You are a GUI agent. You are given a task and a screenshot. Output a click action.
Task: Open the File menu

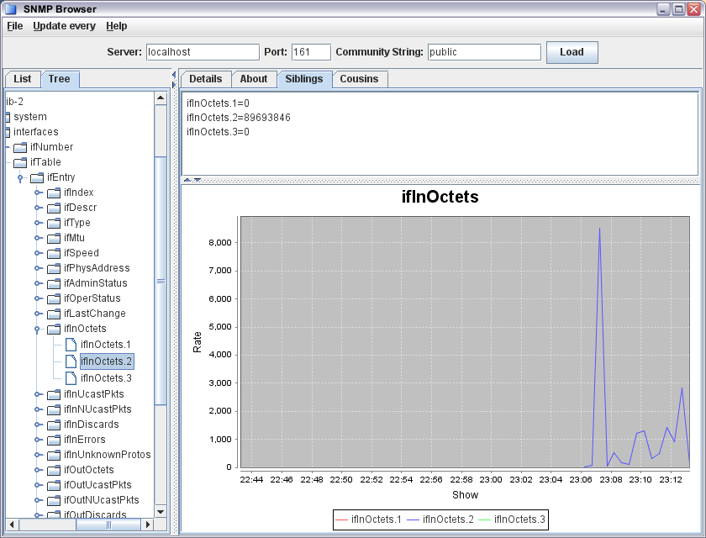tap(15, 26)
